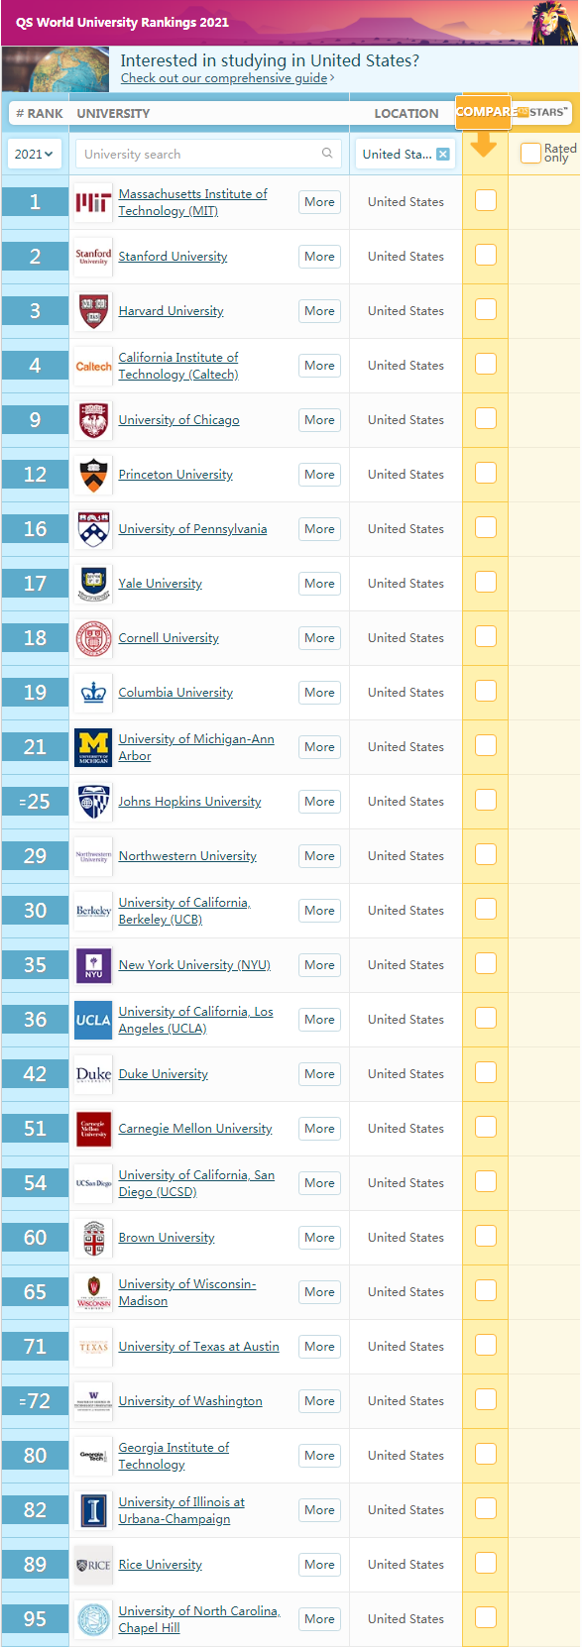The image size is (582, 1647).
Task: Check compare box for Stanford University
Action: [486, 256]
